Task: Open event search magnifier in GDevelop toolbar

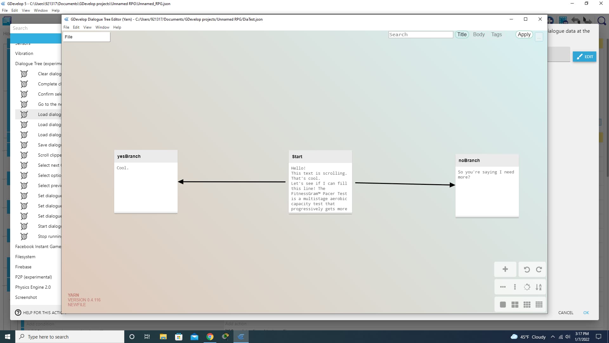Action: point(601,21)
